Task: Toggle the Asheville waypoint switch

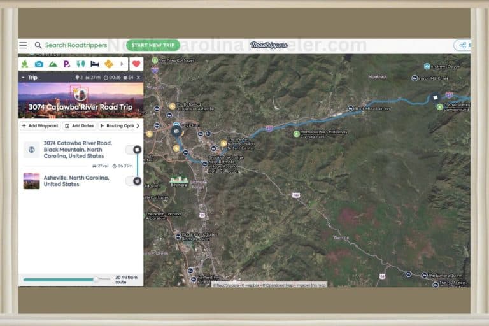Action: (133, 181)
